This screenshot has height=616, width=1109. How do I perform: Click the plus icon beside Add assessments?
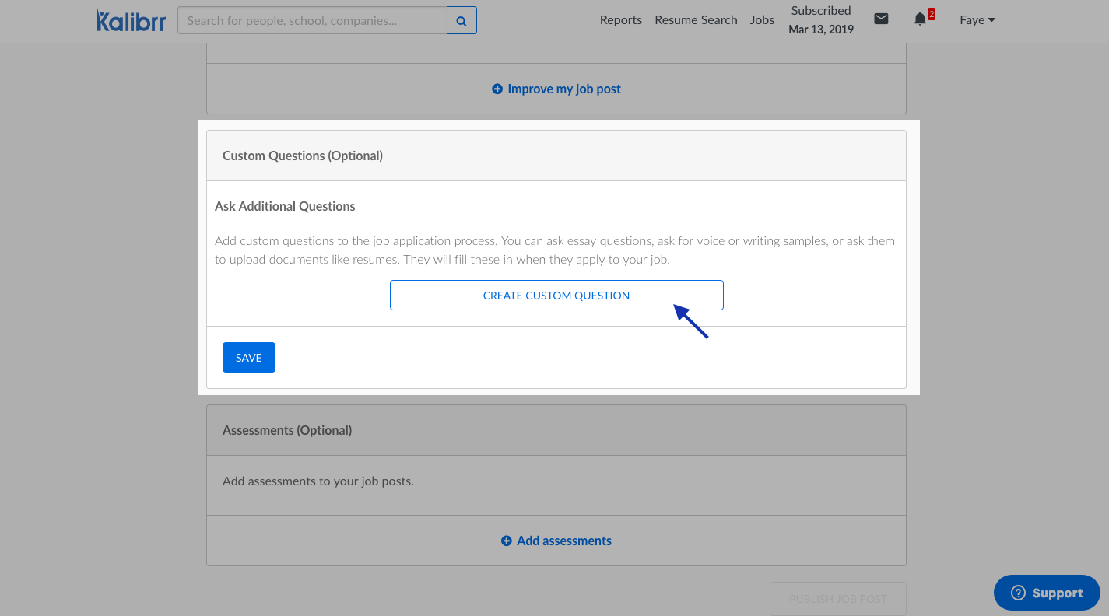(507, 540)
